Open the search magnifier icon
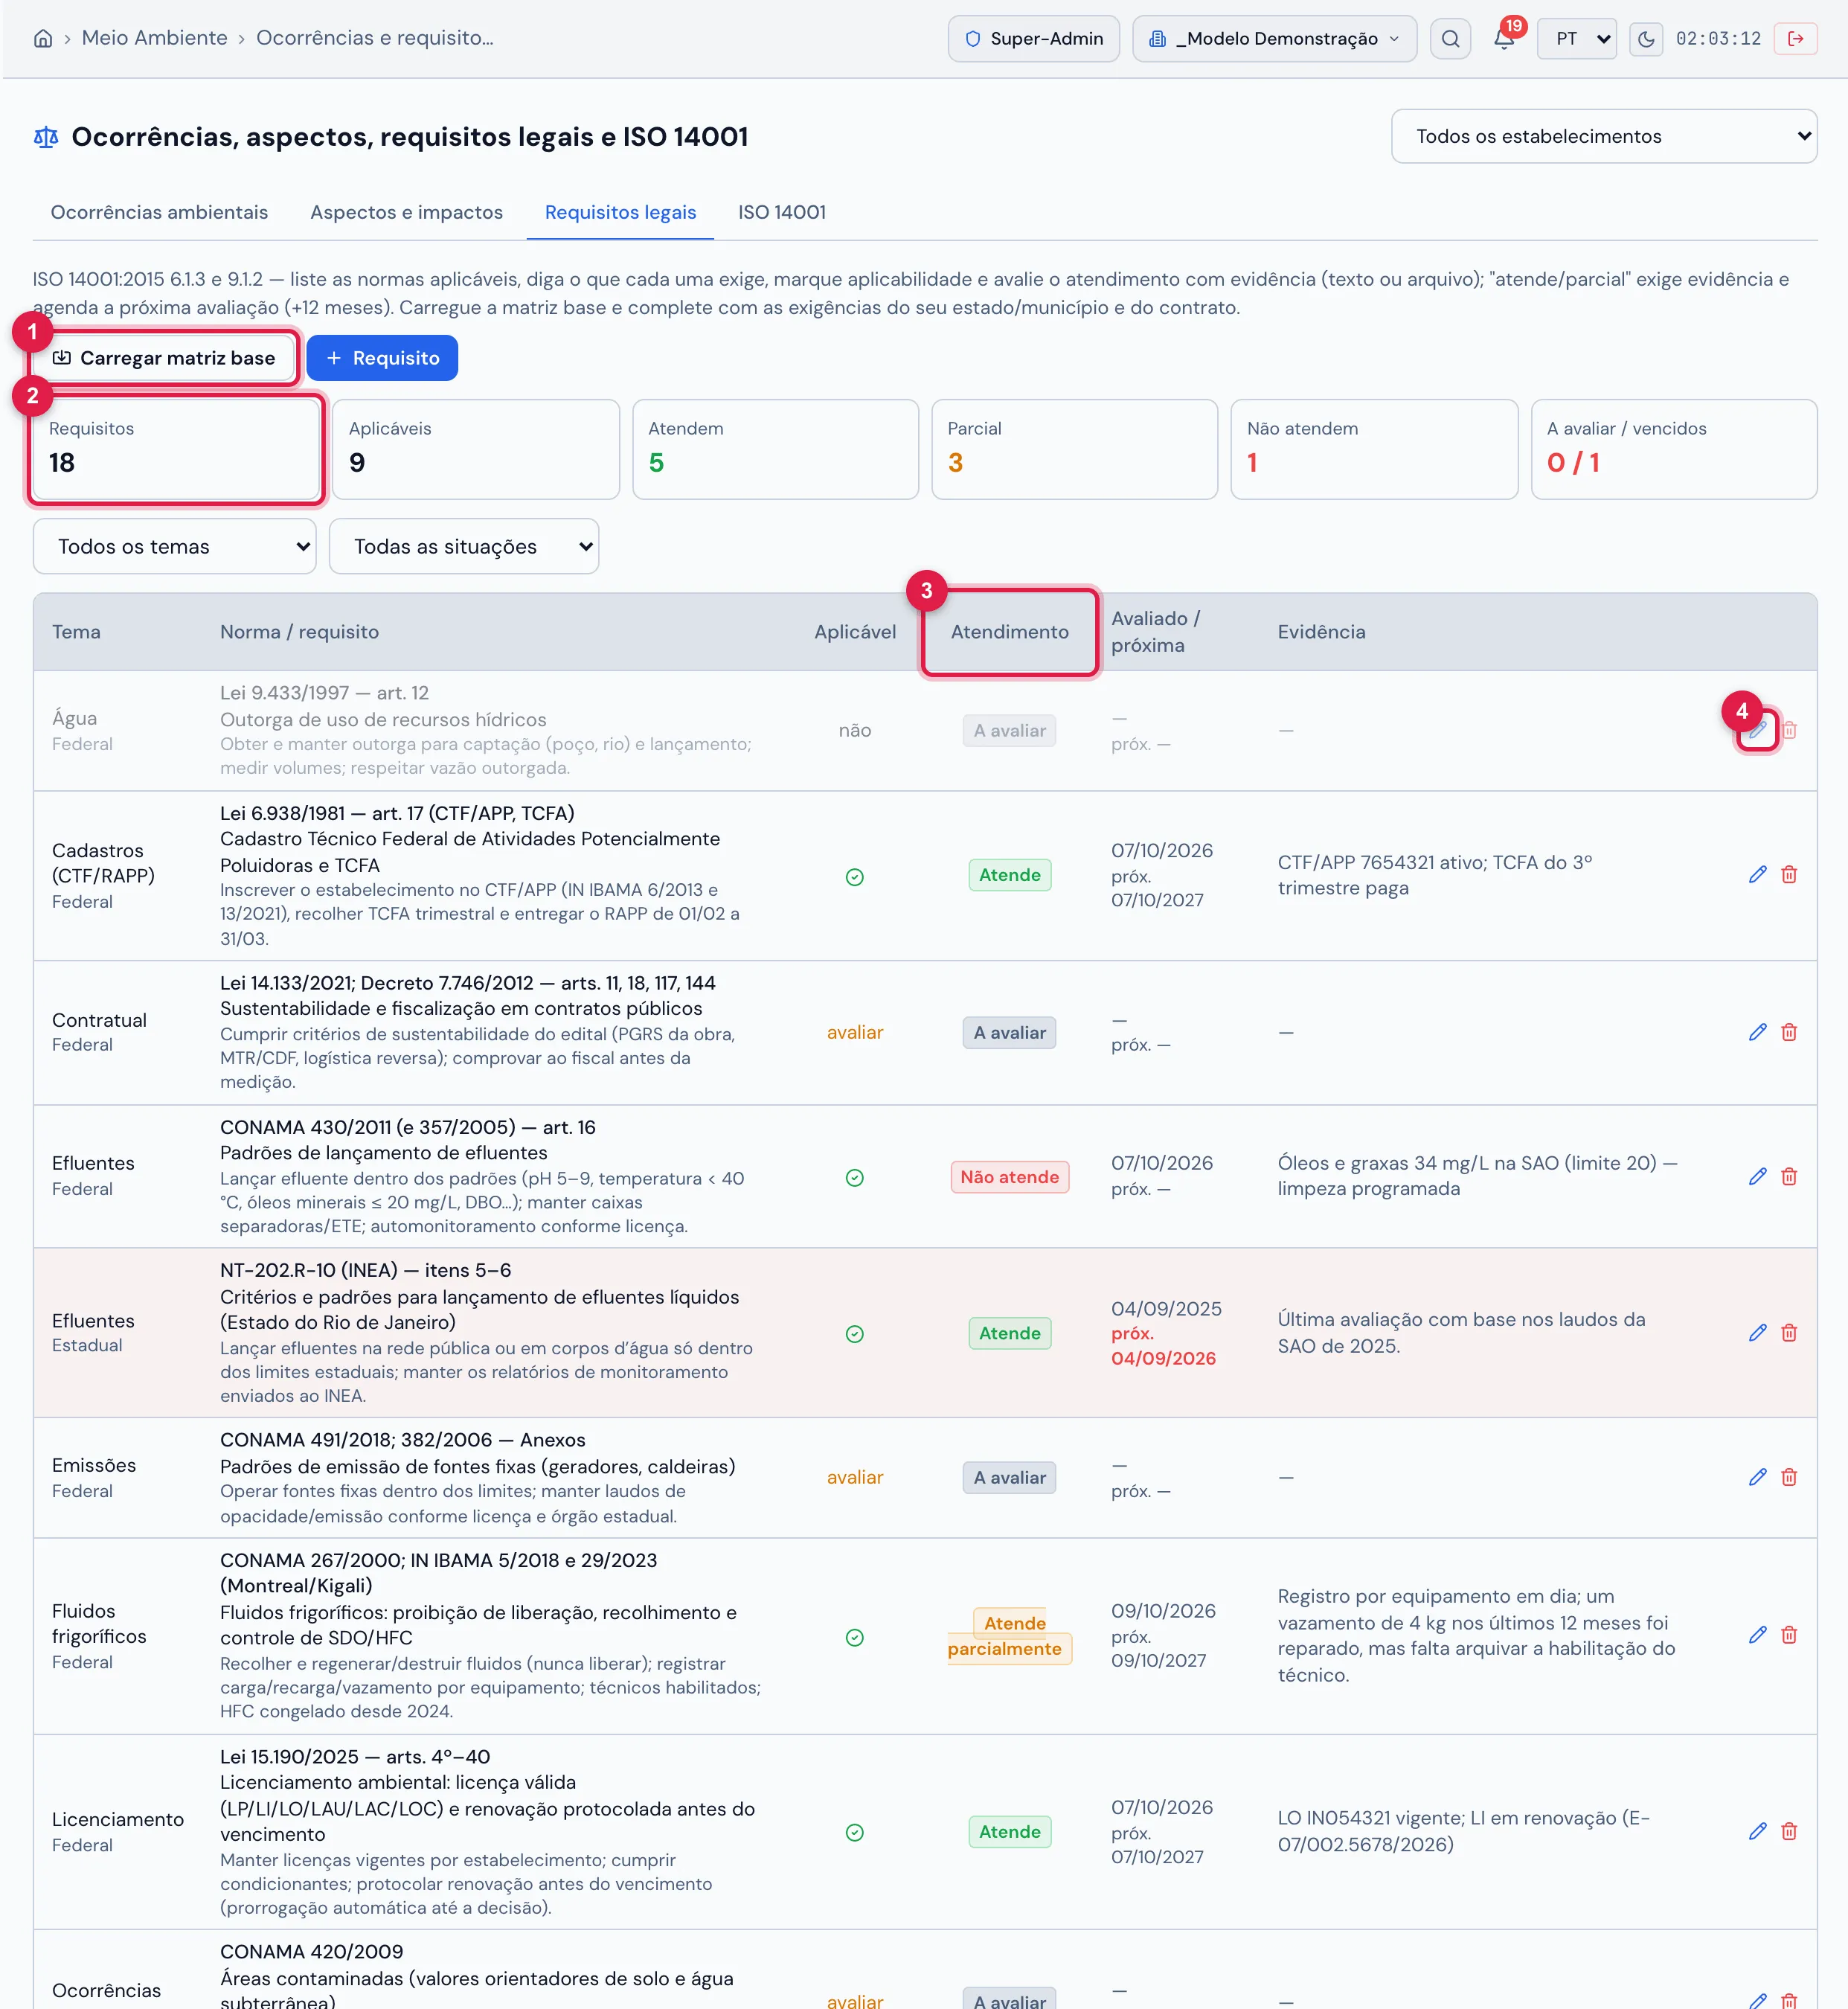Screen dimensions: 1848x2009 click(x=1450, y=38)
